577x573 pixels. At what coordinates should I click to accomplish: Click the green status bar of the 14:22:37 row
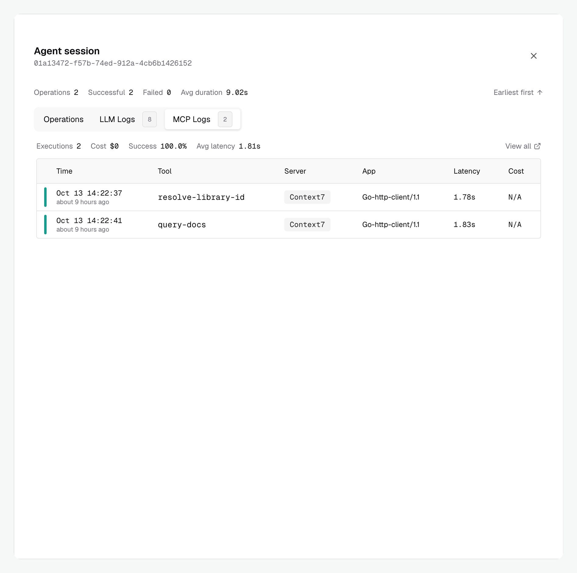pyautogui.click(x=45, y=197)
